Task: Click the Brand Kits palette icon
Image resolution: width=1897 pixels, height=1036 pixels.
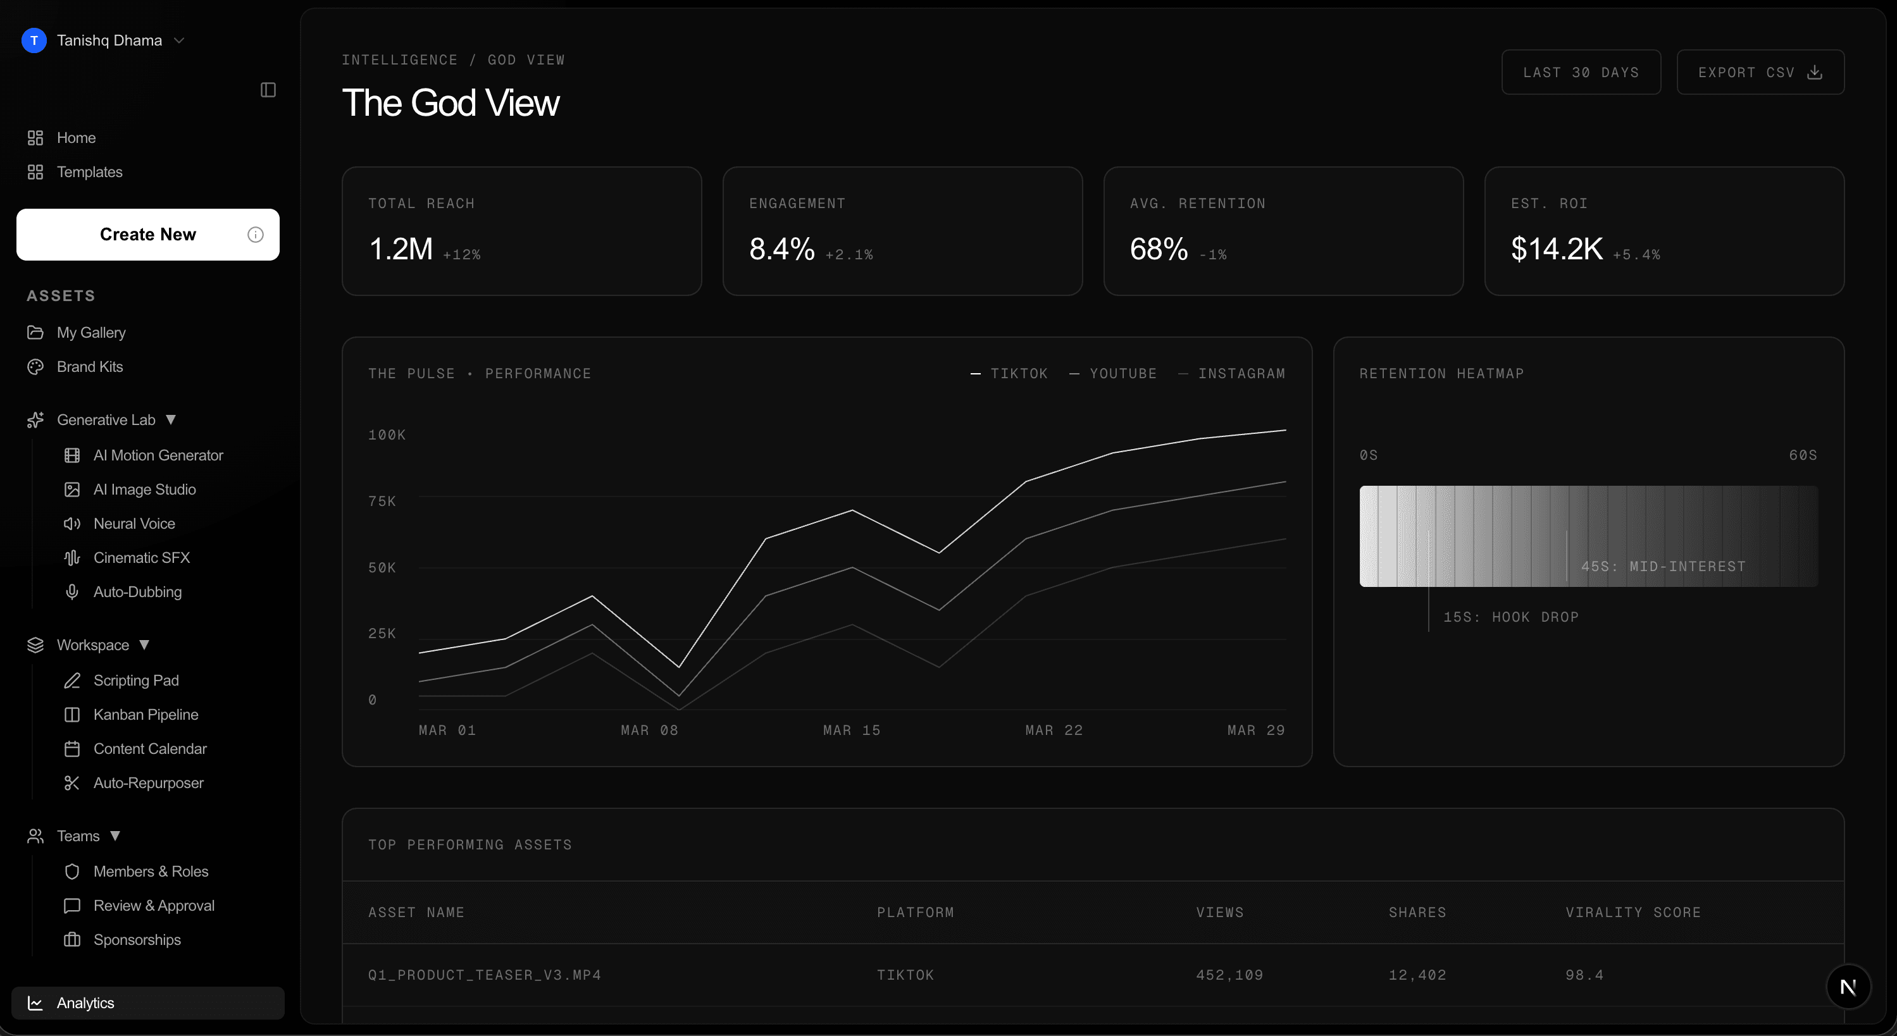Action: pos(35,367)
